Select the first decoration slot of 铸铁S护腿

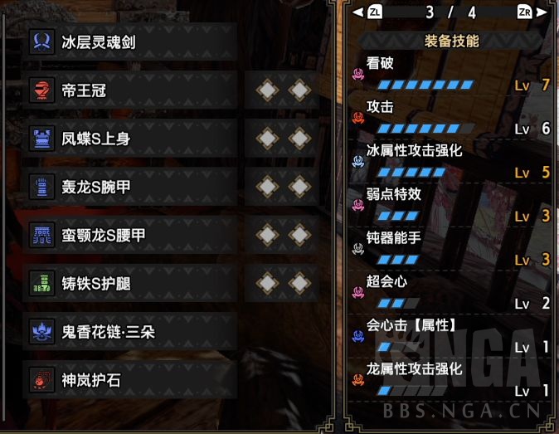(x=267, y=283)
